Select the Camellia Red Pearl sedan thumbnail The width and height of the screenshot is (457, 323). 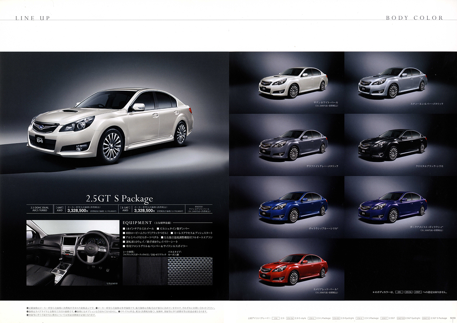pyautogui.click(x=293, y=270)
